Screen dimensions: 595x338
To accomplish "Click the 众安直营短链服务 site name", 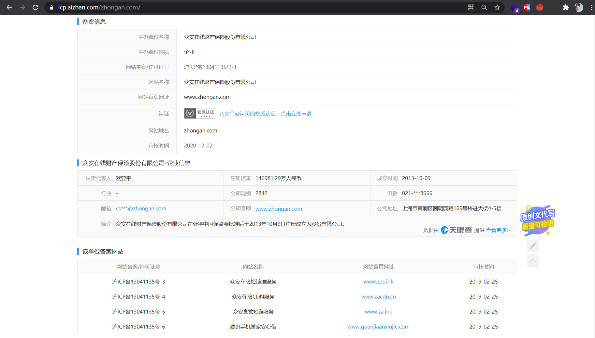I will pos(253,312).
